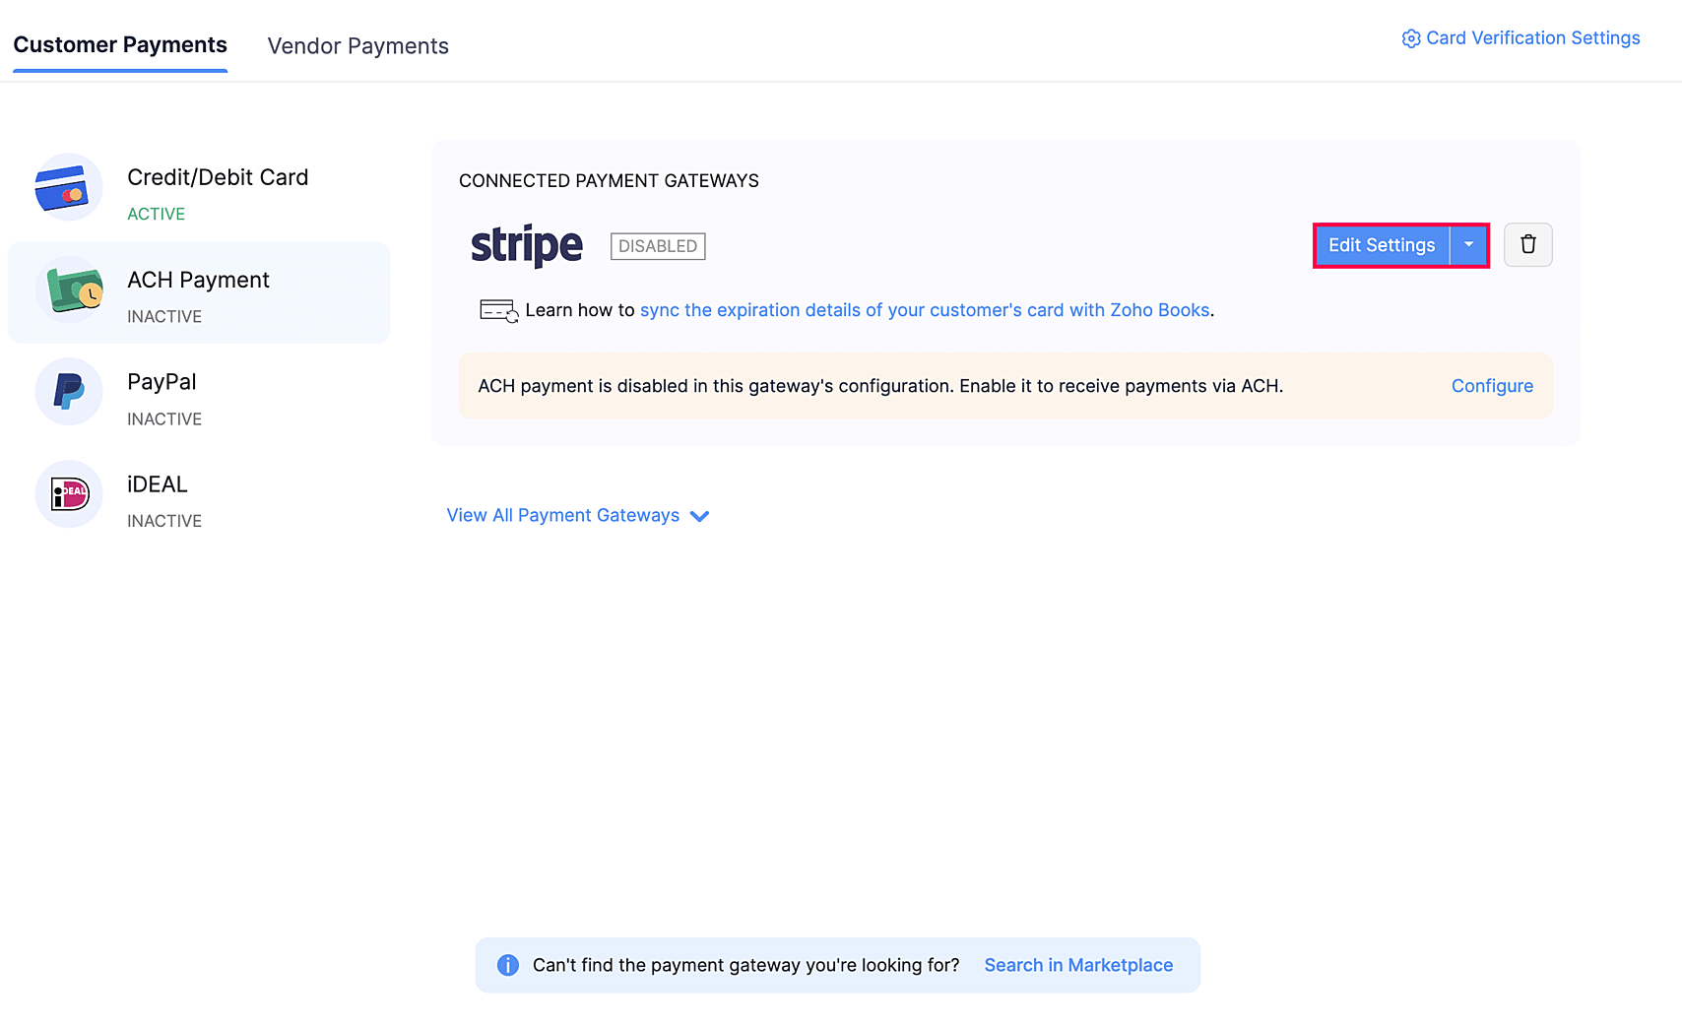Screen dimensions: 1682x1027
Task: Click Configure link in ACH notice
Action: pos(1492,386)
